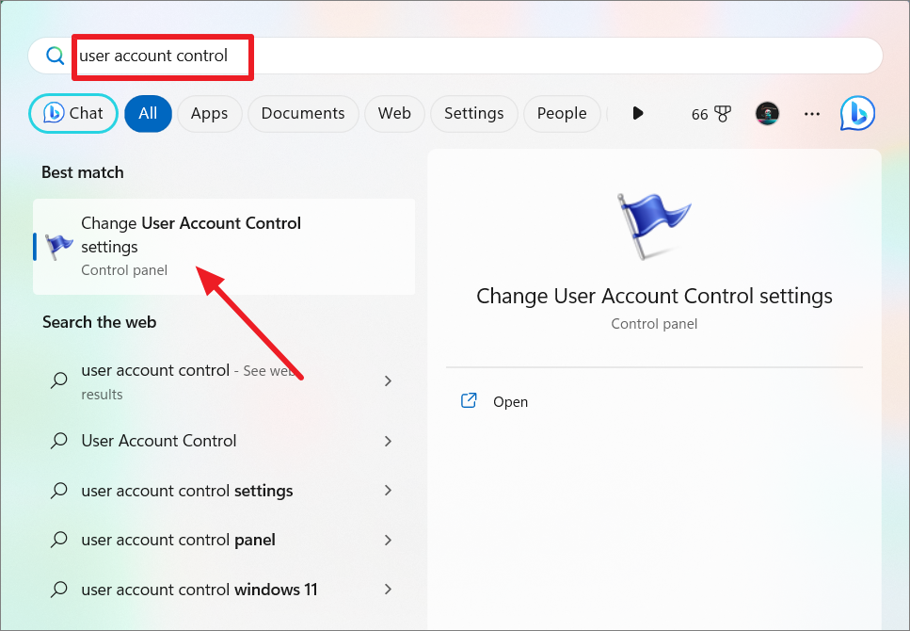
Task: Switch to the Apps filter tab
Action: point(210,113)
